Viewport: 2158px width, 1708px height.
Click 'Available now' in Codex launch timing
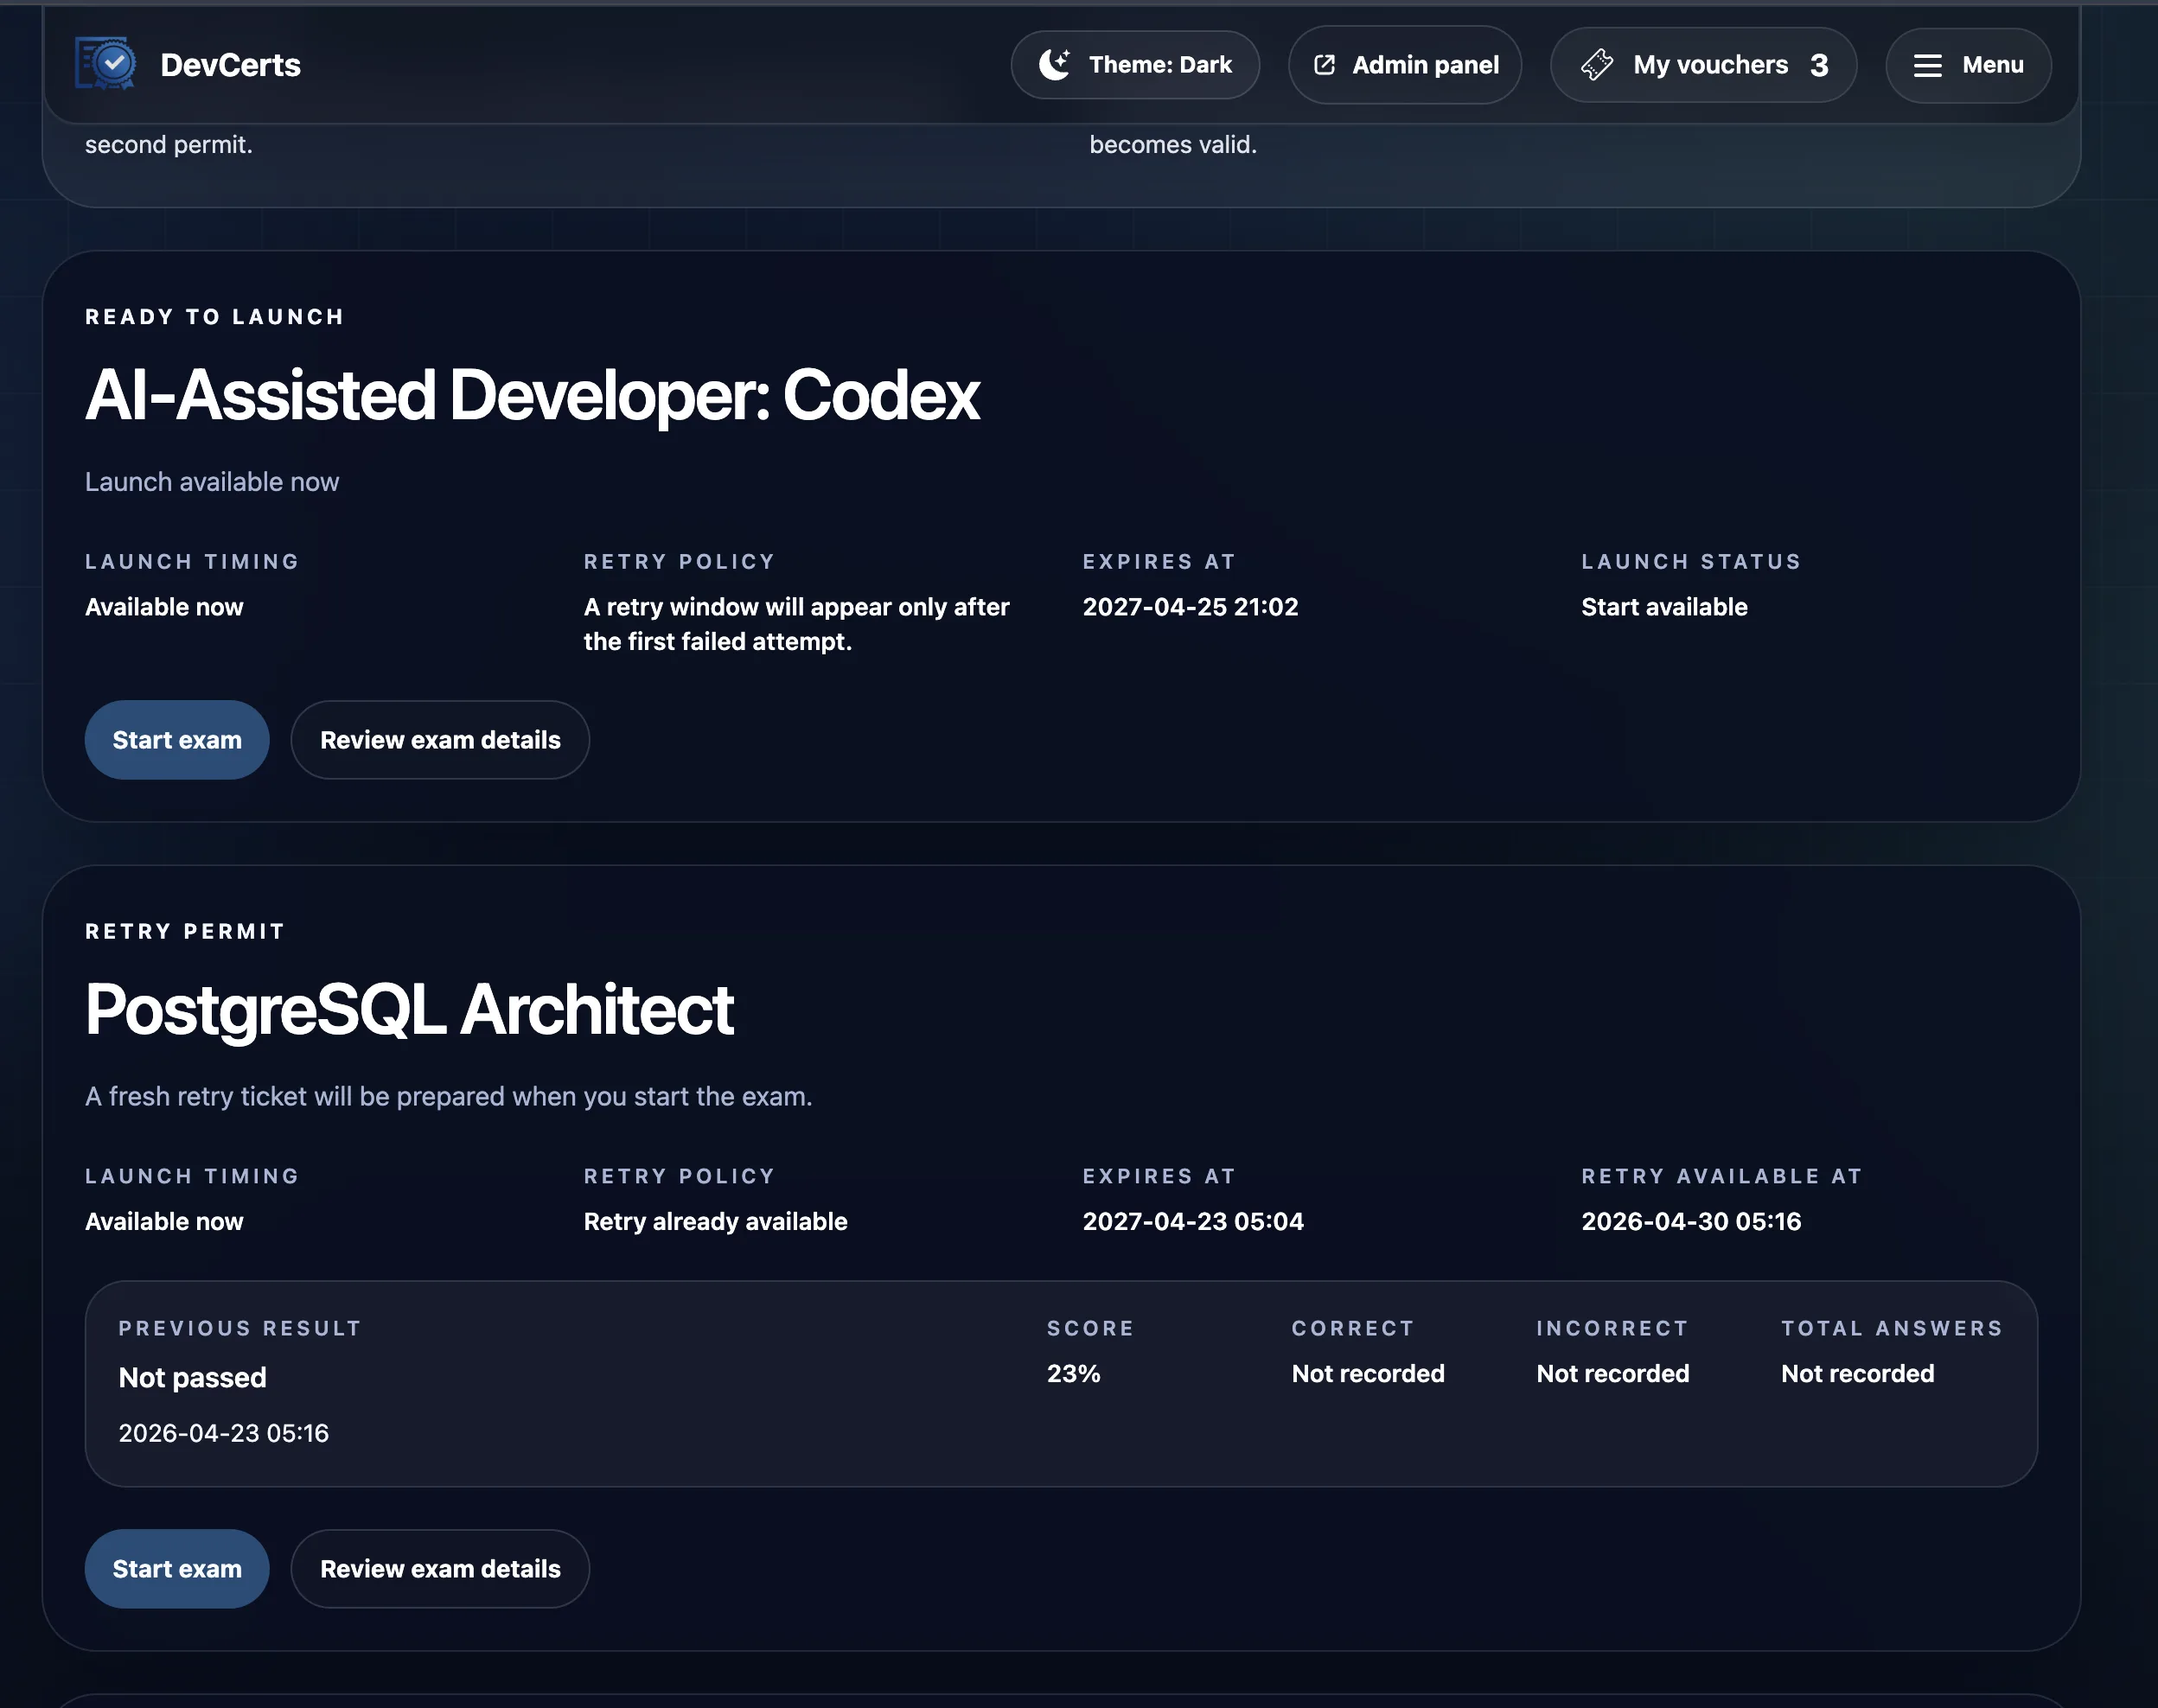tap(164, 607)
